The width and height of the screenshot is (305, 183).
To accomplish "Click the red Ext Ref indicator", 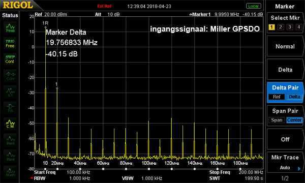I will click(x=104, y=6).
